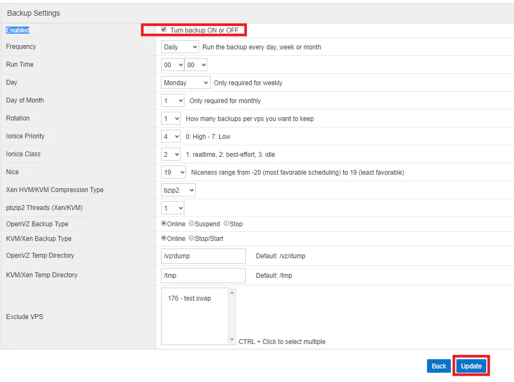Screen dimensions: 514x382
Task: Click the Update button
Action: pyautogui.click(x=471, y=366)
